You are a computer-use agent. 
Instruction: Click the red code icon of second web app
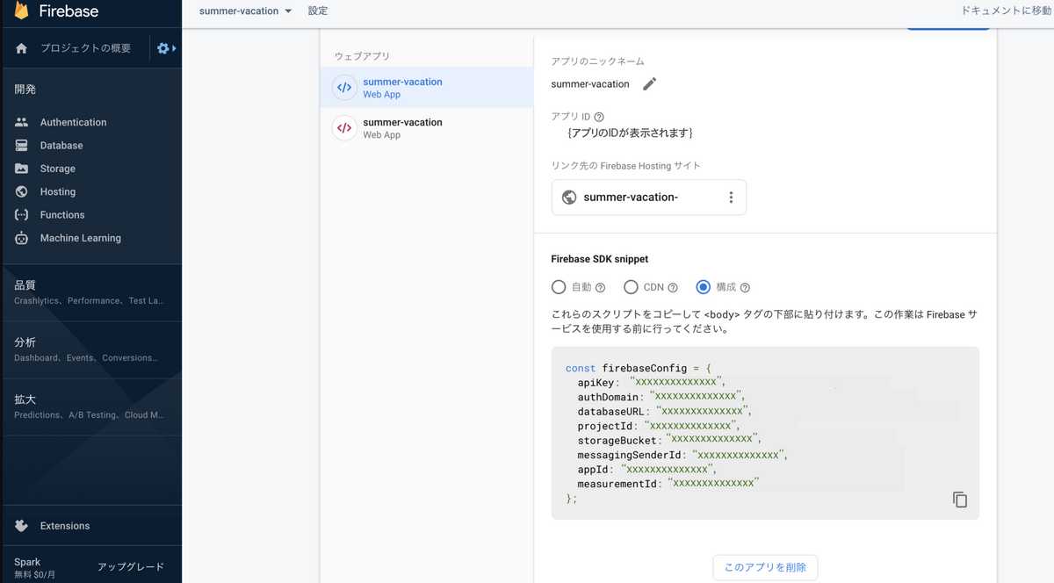344,128
